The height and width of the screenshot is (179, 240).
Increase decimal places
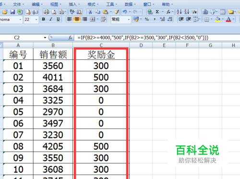(x=162, y=20)
